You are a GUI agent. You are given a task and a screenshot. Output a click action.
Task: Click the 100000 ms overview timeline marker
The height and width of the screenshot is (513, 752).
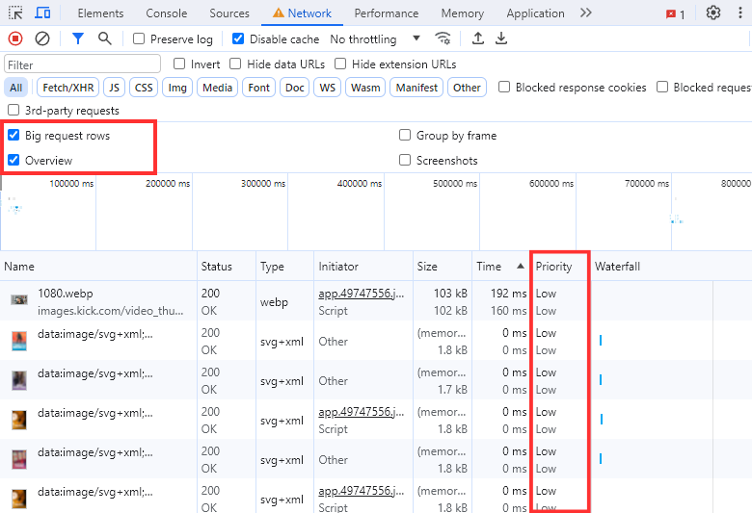[x=71, y=184]
